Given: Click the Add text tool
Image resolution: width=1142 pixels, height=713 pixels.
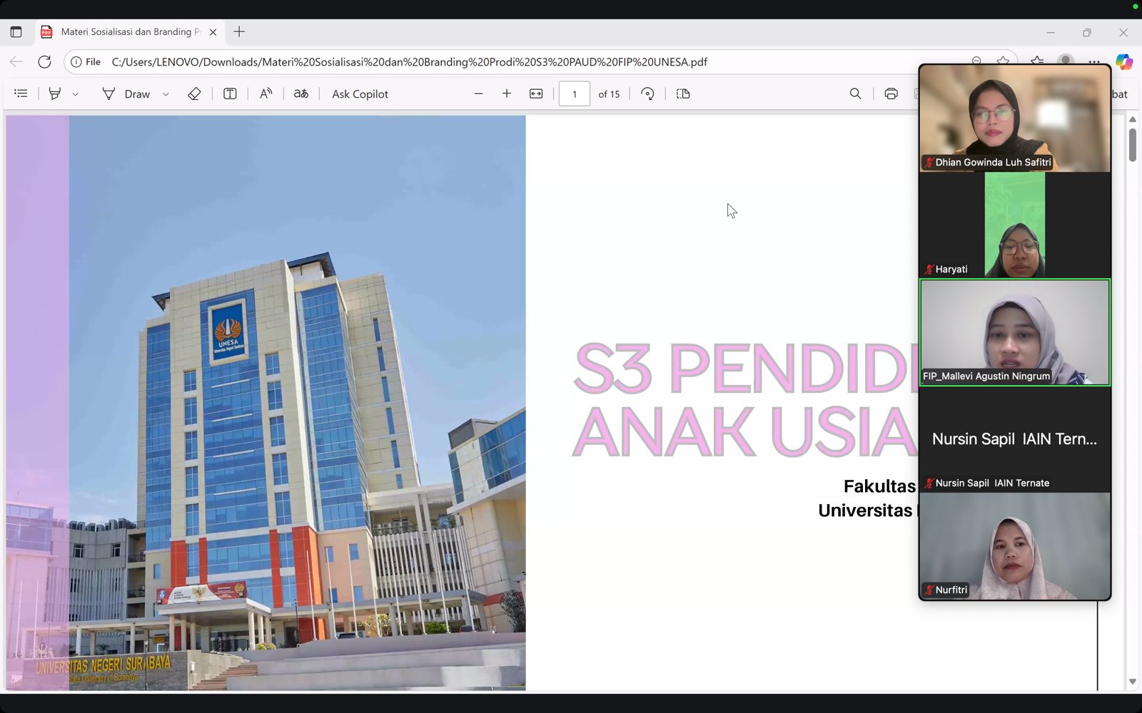Looking at the screenshot, I should (x=230, y=94).
